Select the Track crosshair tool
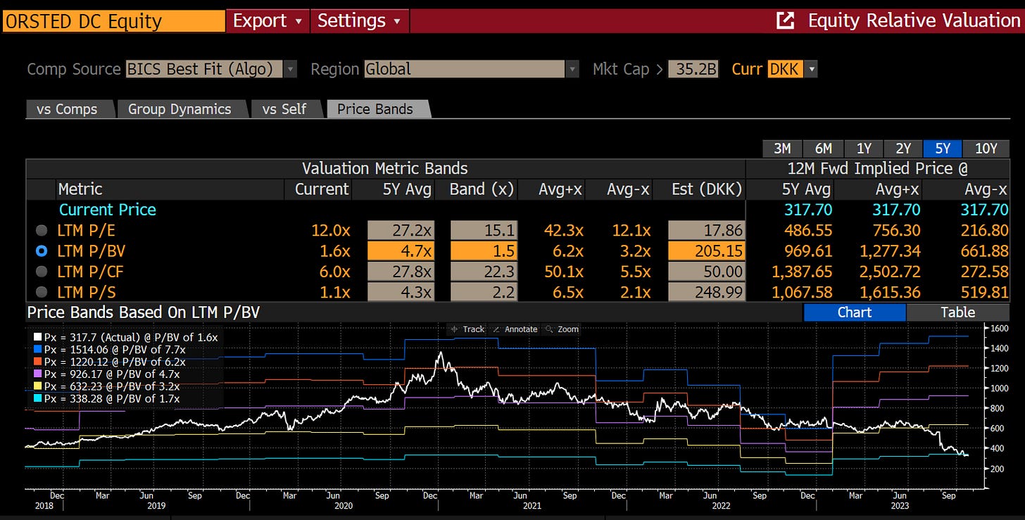The height and width of the screenshot is (520, 1025). coord(469,329)
